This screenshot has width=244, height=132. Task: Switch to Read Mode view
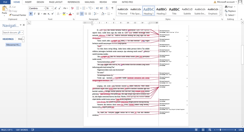pyautogui.click(x=196, y=130)
